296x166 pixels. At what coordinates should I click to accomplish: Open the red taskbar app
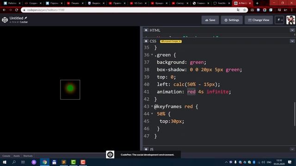[83, 162]
